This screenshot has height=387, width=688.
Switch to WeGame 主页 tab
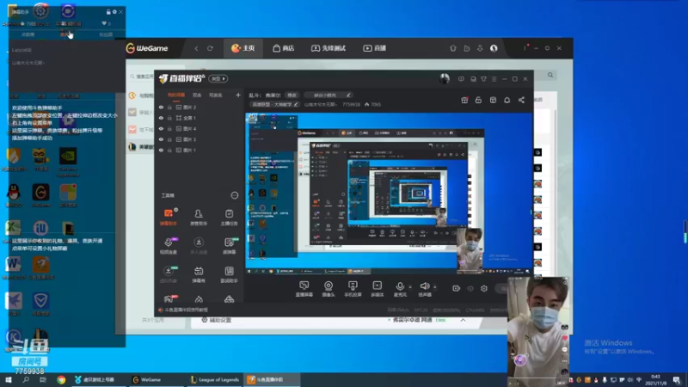pos(243,48)
